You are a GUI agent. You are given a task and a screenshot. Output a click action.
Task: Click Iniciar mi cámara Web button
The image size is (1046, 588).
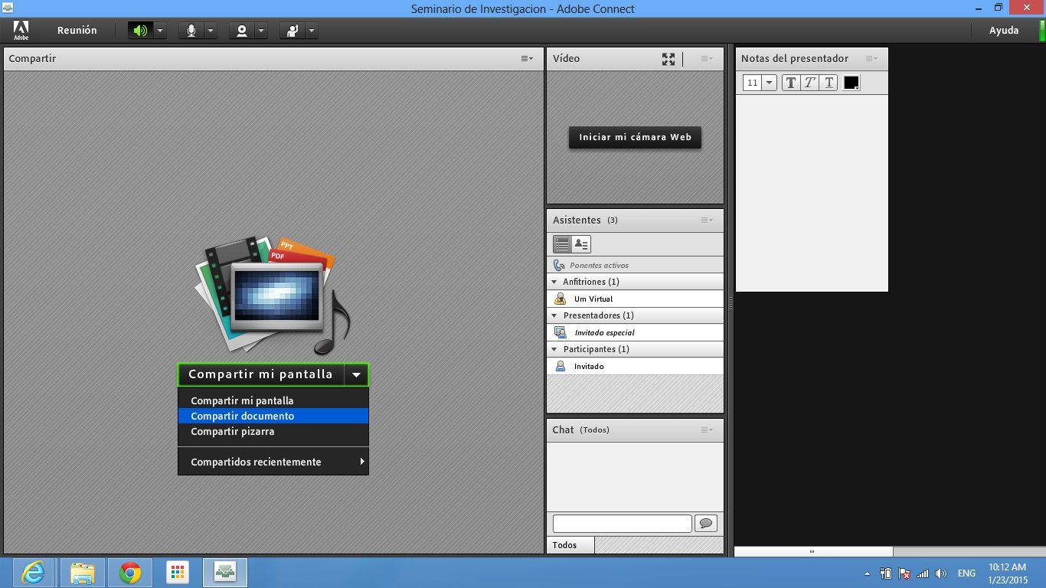pos(635,137)
